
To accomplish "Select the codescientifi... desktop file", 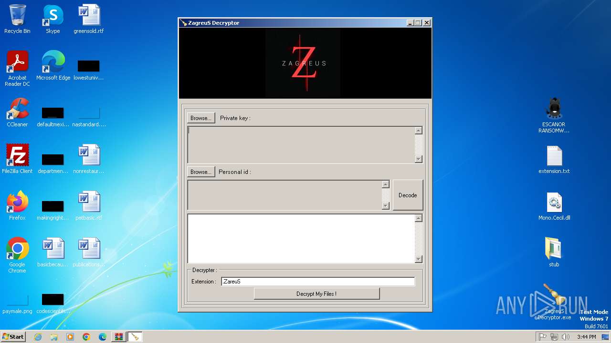I will pos(53,303).
